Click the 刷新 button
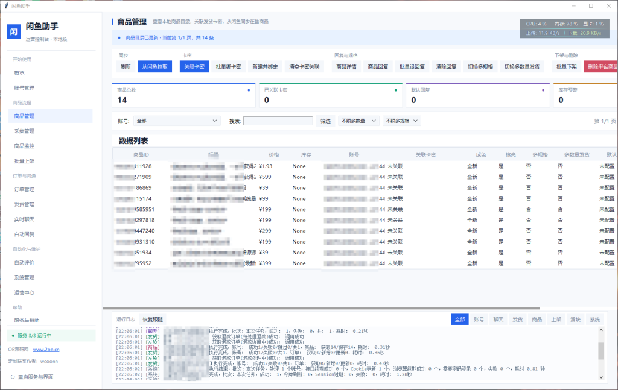 click(x=126, y=66)
